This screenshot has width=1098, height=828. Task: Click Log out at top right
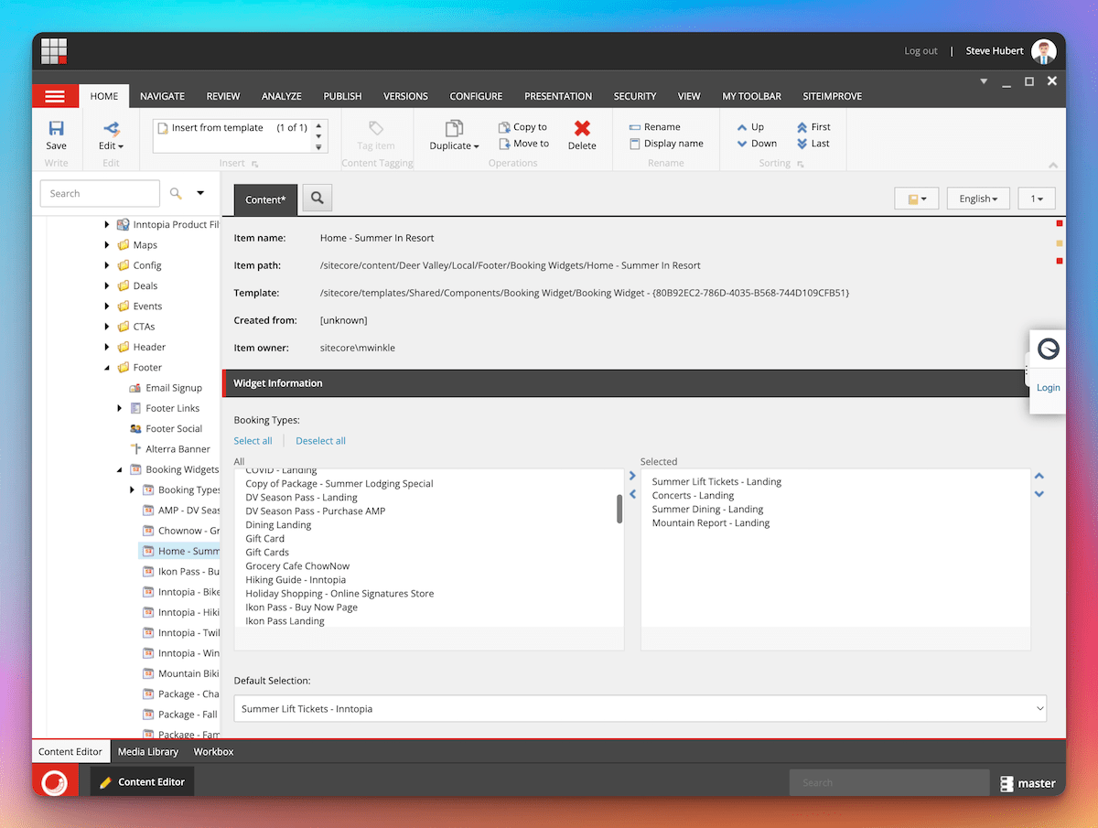(x=920, y=50)
